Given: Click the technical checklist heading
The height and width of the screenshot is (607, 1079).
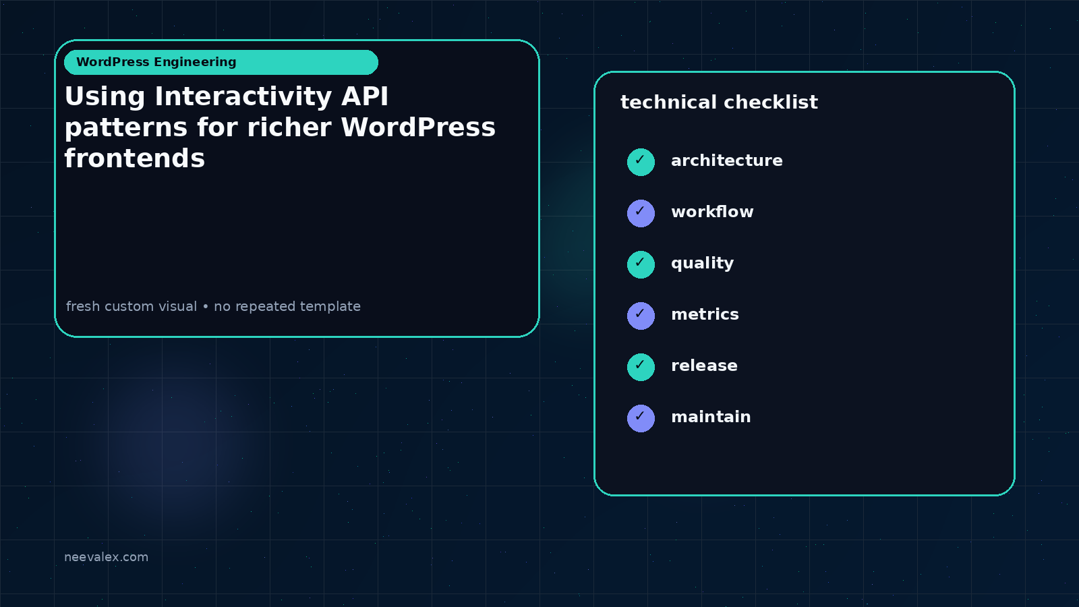Looking at the screenshot, I should tap(719, 103).
